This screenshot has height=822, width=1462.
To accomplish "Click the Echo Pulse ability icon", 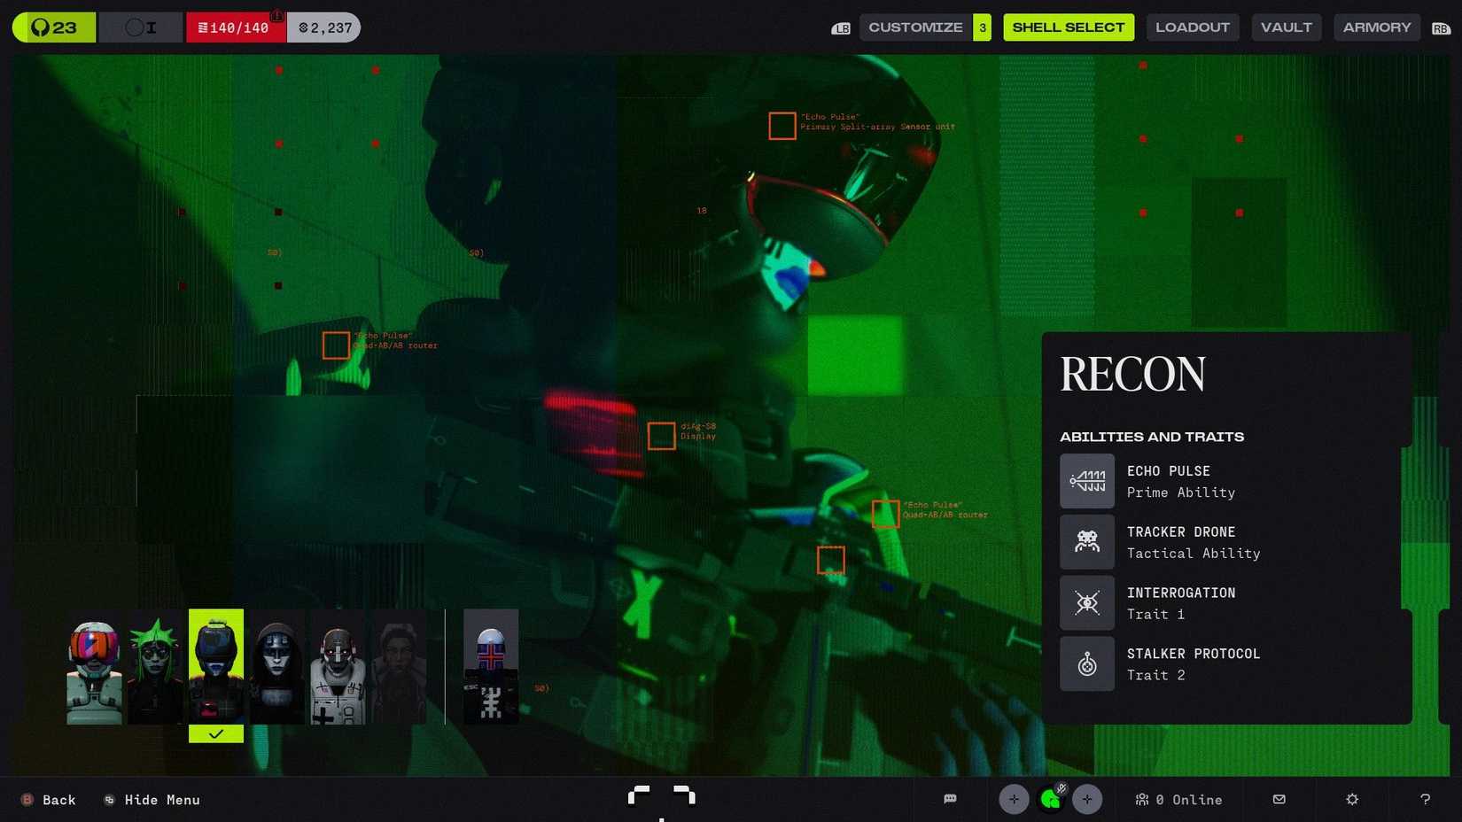I will (1086, 481).
